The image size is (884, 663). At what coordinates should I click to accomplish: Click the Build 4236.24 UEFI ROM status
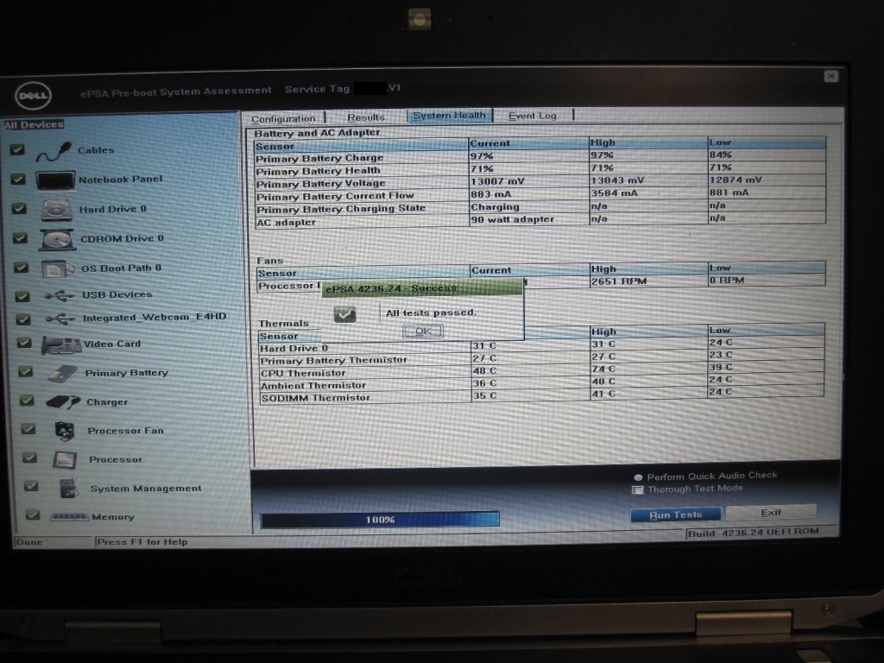754,533
